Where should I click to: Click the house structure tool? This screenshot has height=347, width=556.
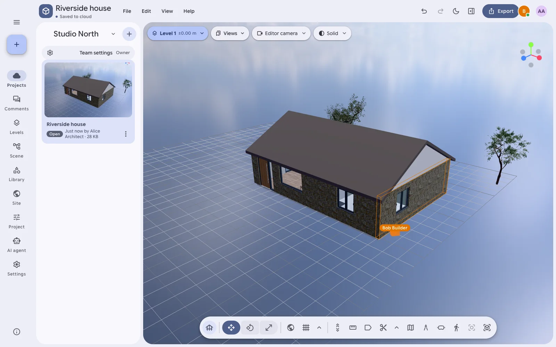(209, 328)
